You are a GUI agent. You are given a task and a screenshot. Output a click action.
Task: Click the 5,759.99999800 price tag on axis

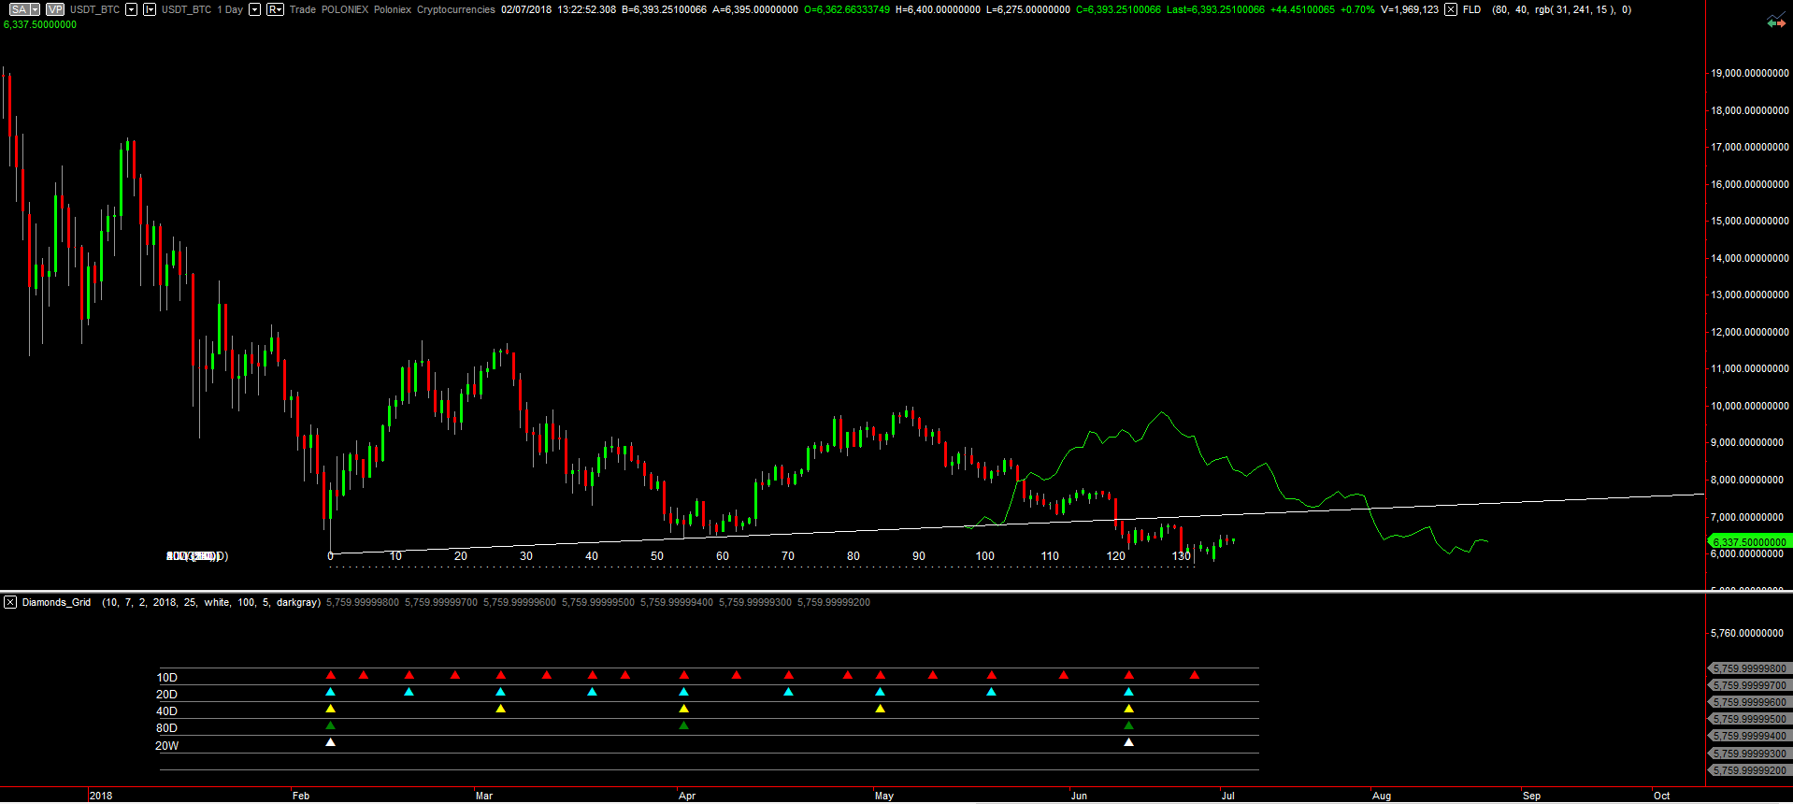[x=1750, y=668]
